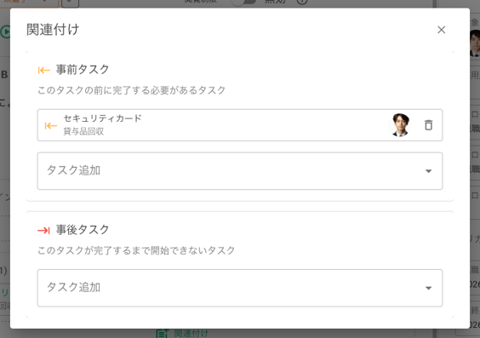Click the 事後タスク section heading
This screenshot has height=338, width=480.
tap(83, 230)
